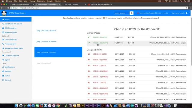Open the Bookmarks menu
Screen dimensions: 192x108
coord(41,1)
